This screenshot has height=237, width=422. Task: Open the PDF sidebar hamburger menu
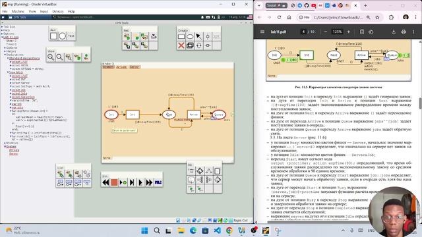(262, 32)
